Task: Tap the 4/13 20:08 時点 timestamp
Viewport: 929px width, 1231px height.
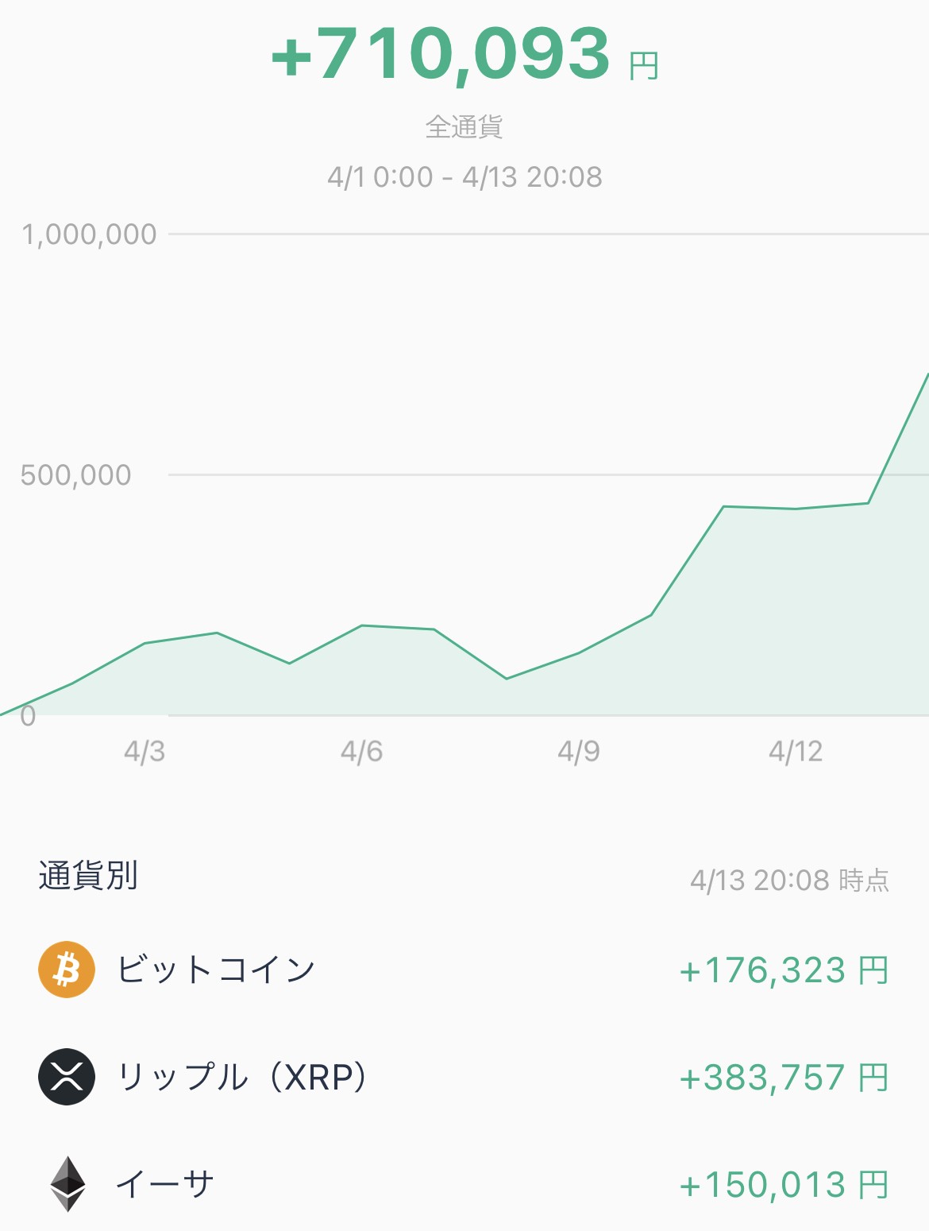Action: pos(790,881)
